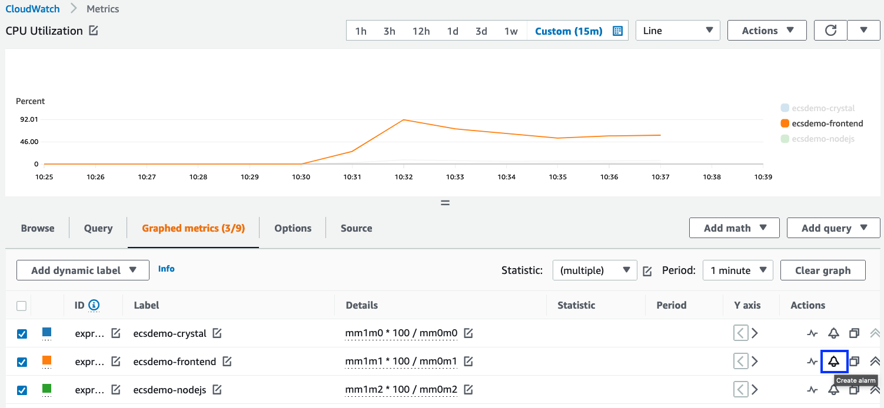
Task: Open the CloudWatch breadcrumb link
Action: click(32, 8)
